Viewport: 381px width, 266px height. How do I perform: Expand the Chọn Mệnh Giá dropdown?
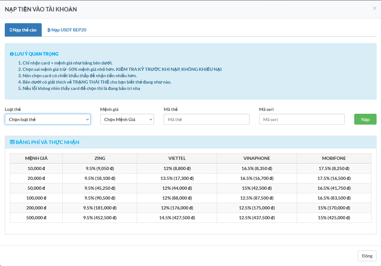(127, 119)
